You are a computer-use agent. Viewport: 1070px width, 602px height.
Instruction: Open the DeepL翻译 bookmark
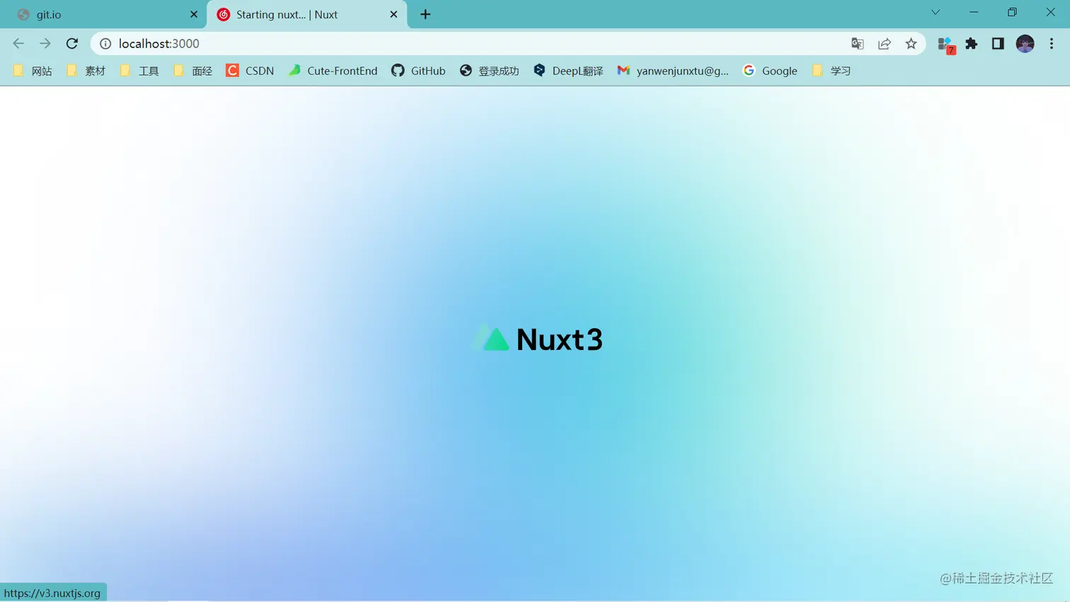tap(568, 71)
